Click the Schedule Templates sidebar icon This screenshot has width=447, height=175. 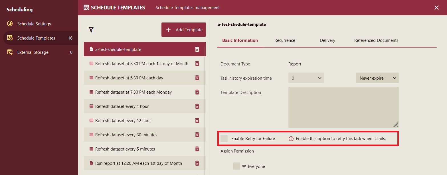pyautogui.click(x=10, y=38)
